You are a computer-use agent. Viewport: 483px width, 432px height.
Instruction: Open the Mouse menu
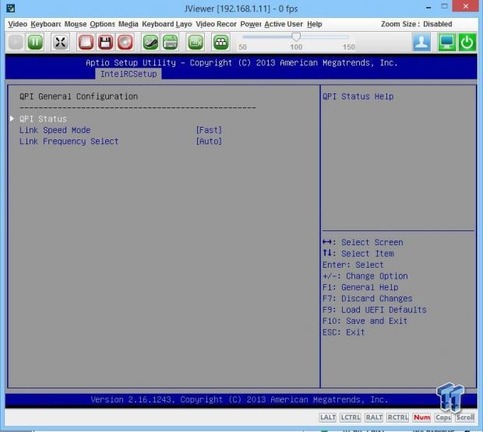coord(76,24)
